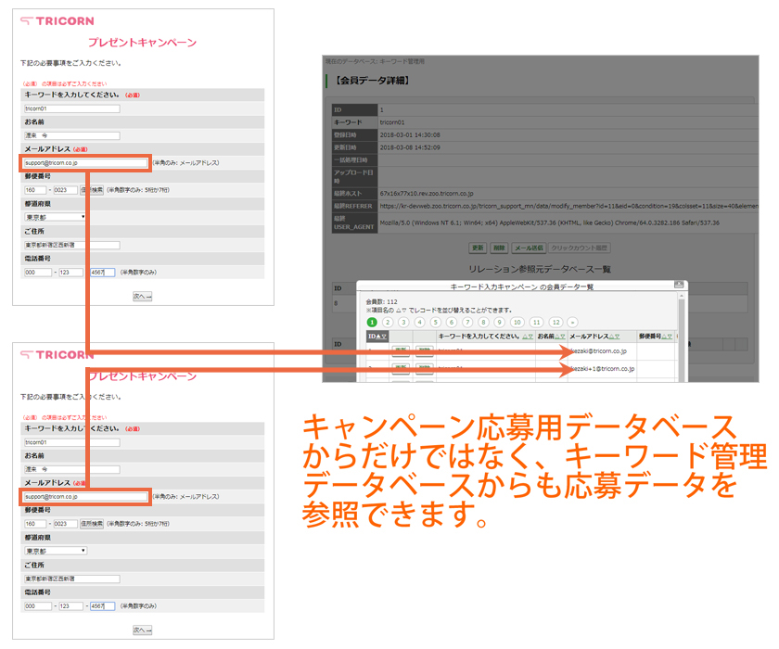
Task: Go to page 4 of member list
Action: [419, 323]
